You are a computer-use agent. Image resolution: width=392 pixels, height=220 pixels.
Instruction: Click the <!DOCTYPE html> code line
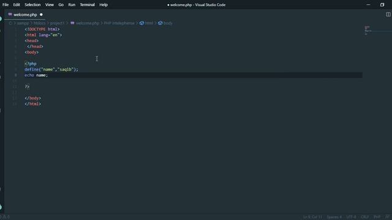click(x=42, y=29)
